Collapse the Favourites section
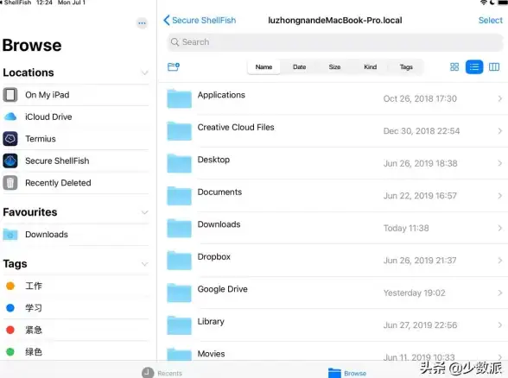 click(x=144, y=212)
